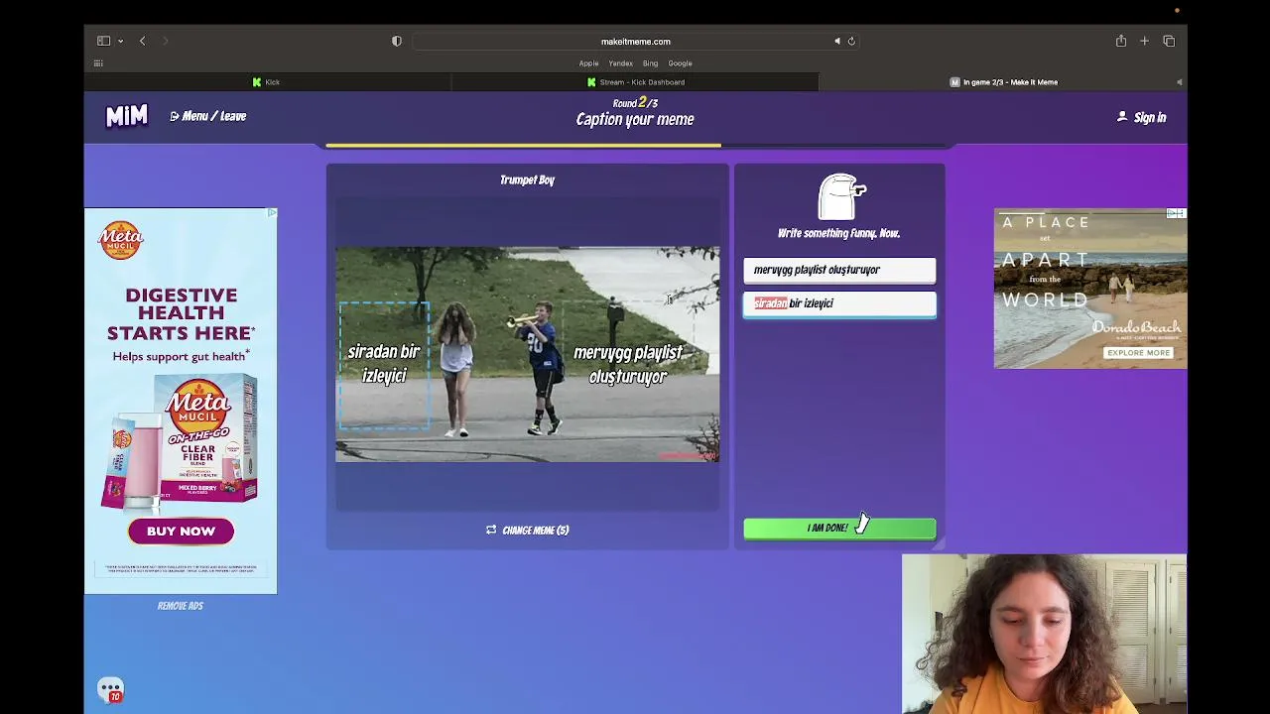
Task: Click the robot mascot icon
Action: pyautogui.click(x=840, y=196)
